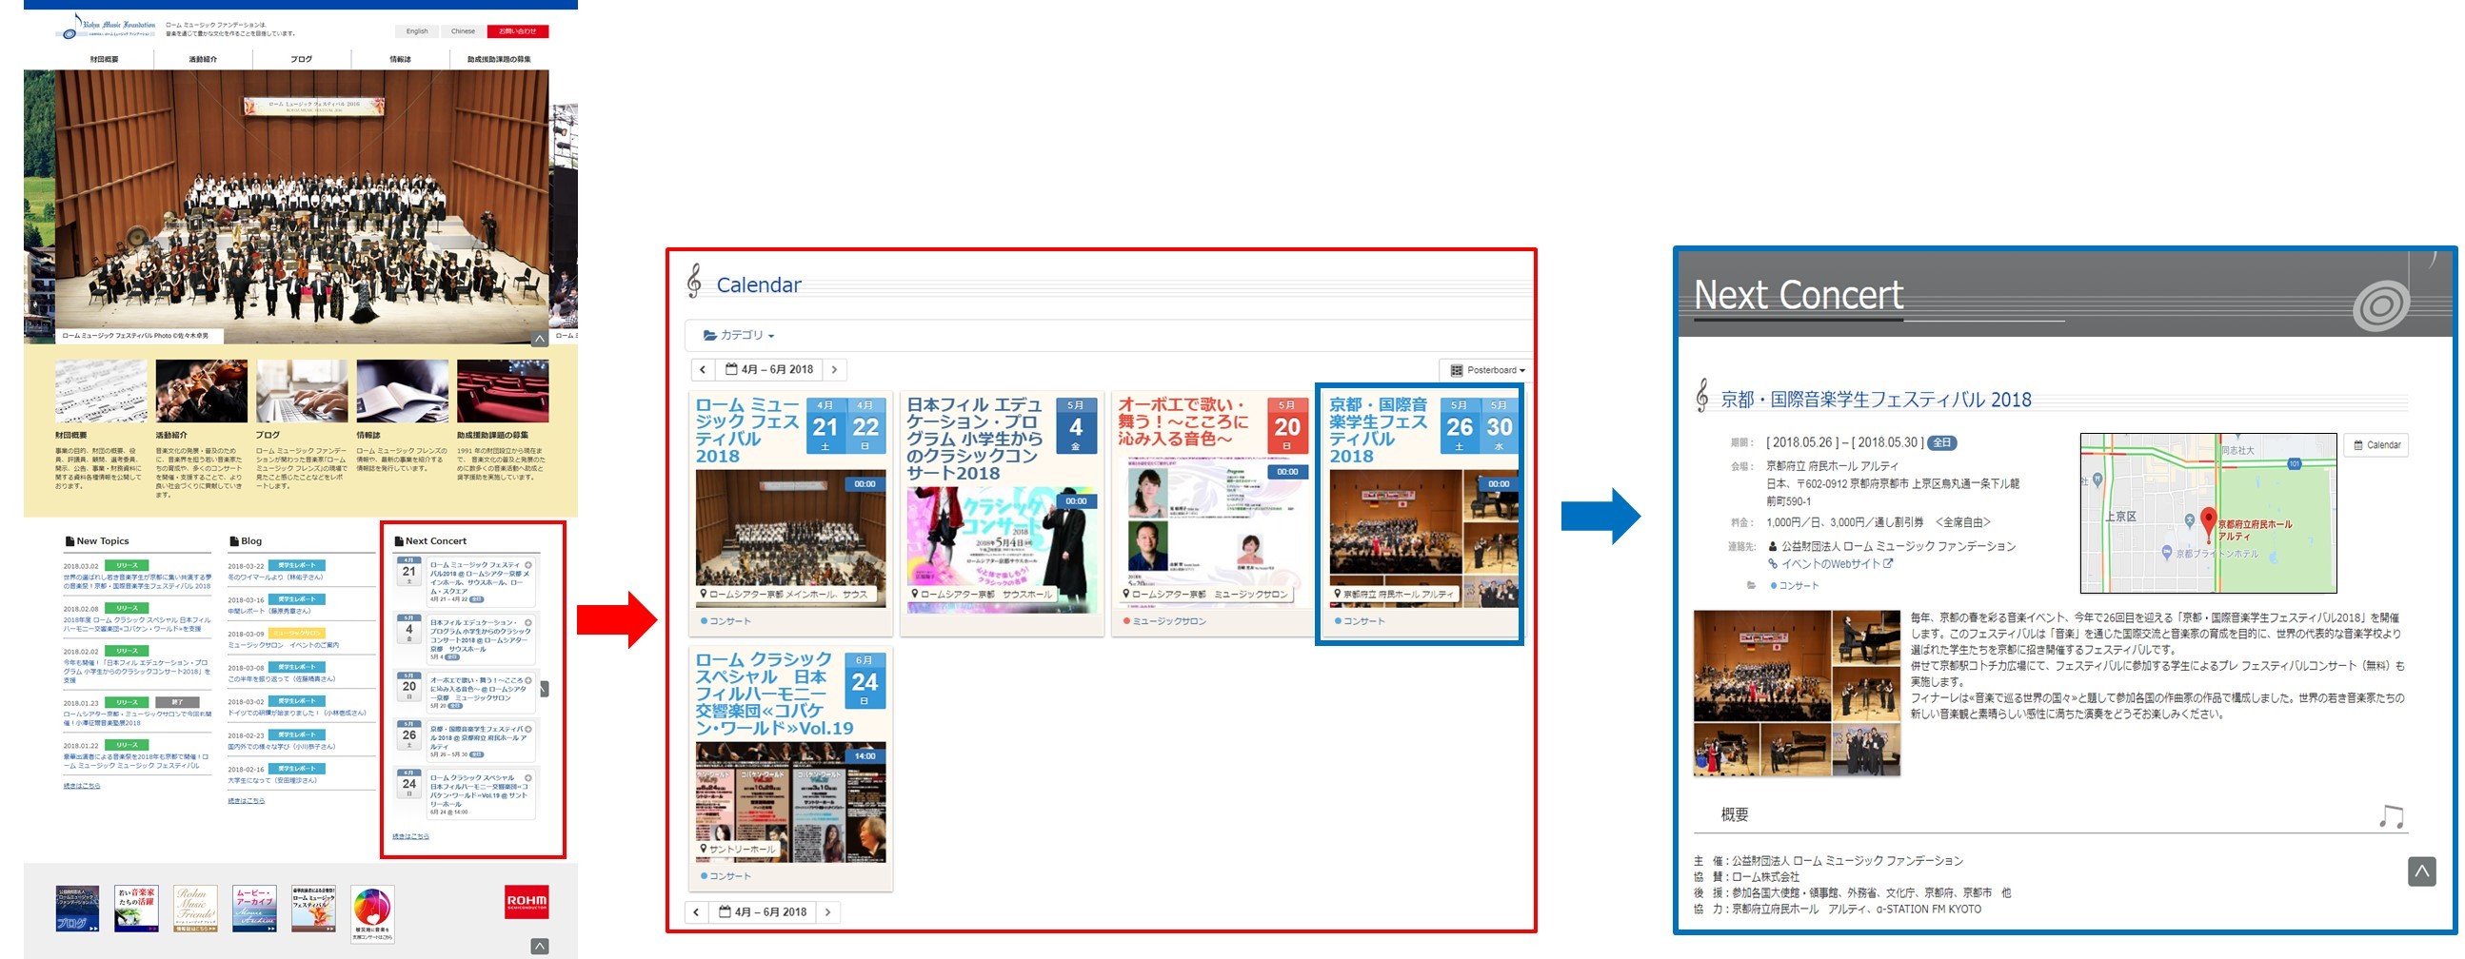Click the yellow ミュージックサロン blog tag
This screenshot has height=959, width=2465.
(x=297, y=633)
